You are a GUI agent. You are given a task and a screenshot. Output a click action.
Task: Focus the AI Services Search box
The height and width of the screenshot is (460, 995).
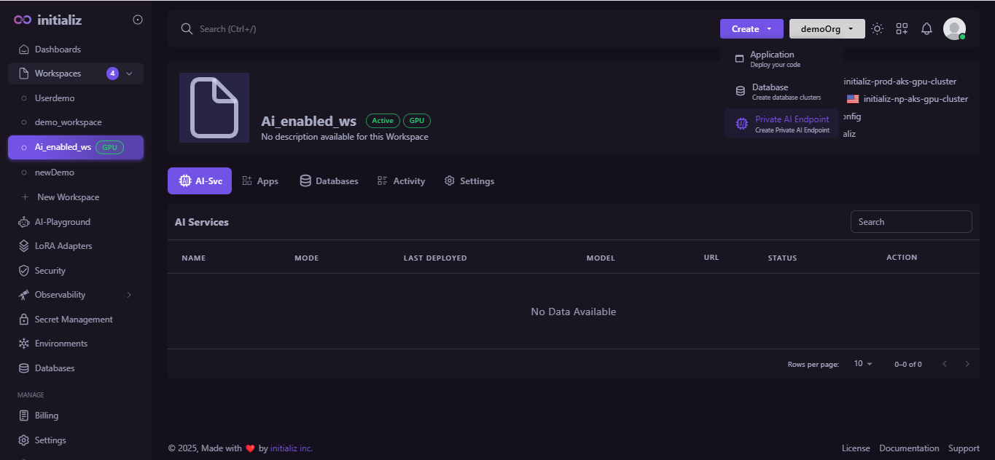(911, 222)
